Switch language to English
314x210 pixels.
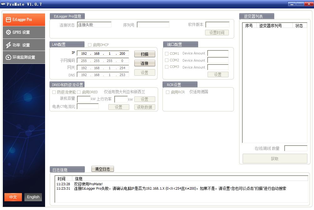(33, 197)
